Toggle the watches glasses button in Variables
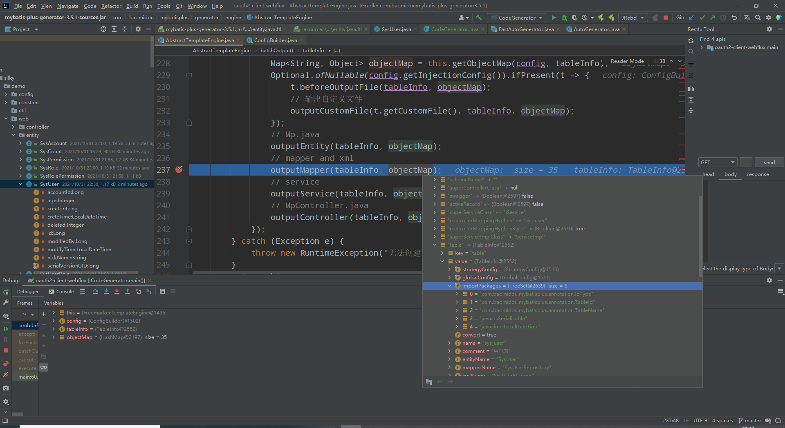The height and width of the screenshot is (428, 785). [x=44, y=367]
